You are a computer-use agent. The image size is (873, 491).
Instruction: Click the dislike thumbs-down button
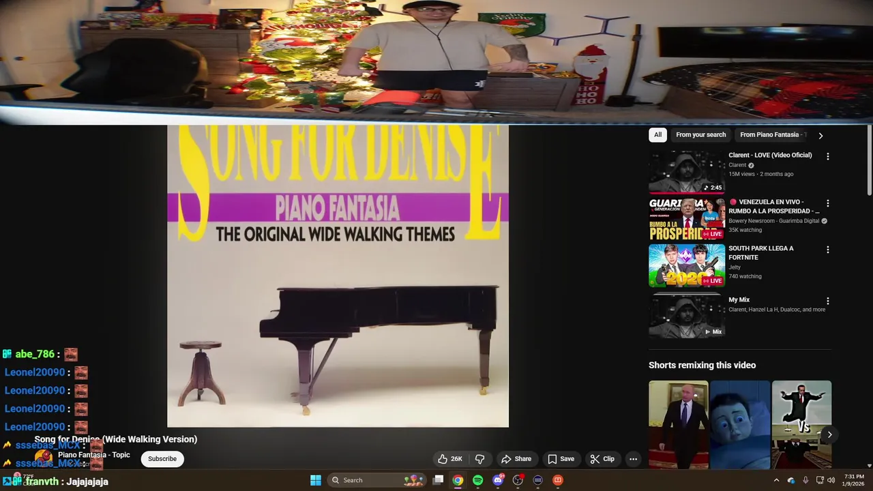click(479, 459)
